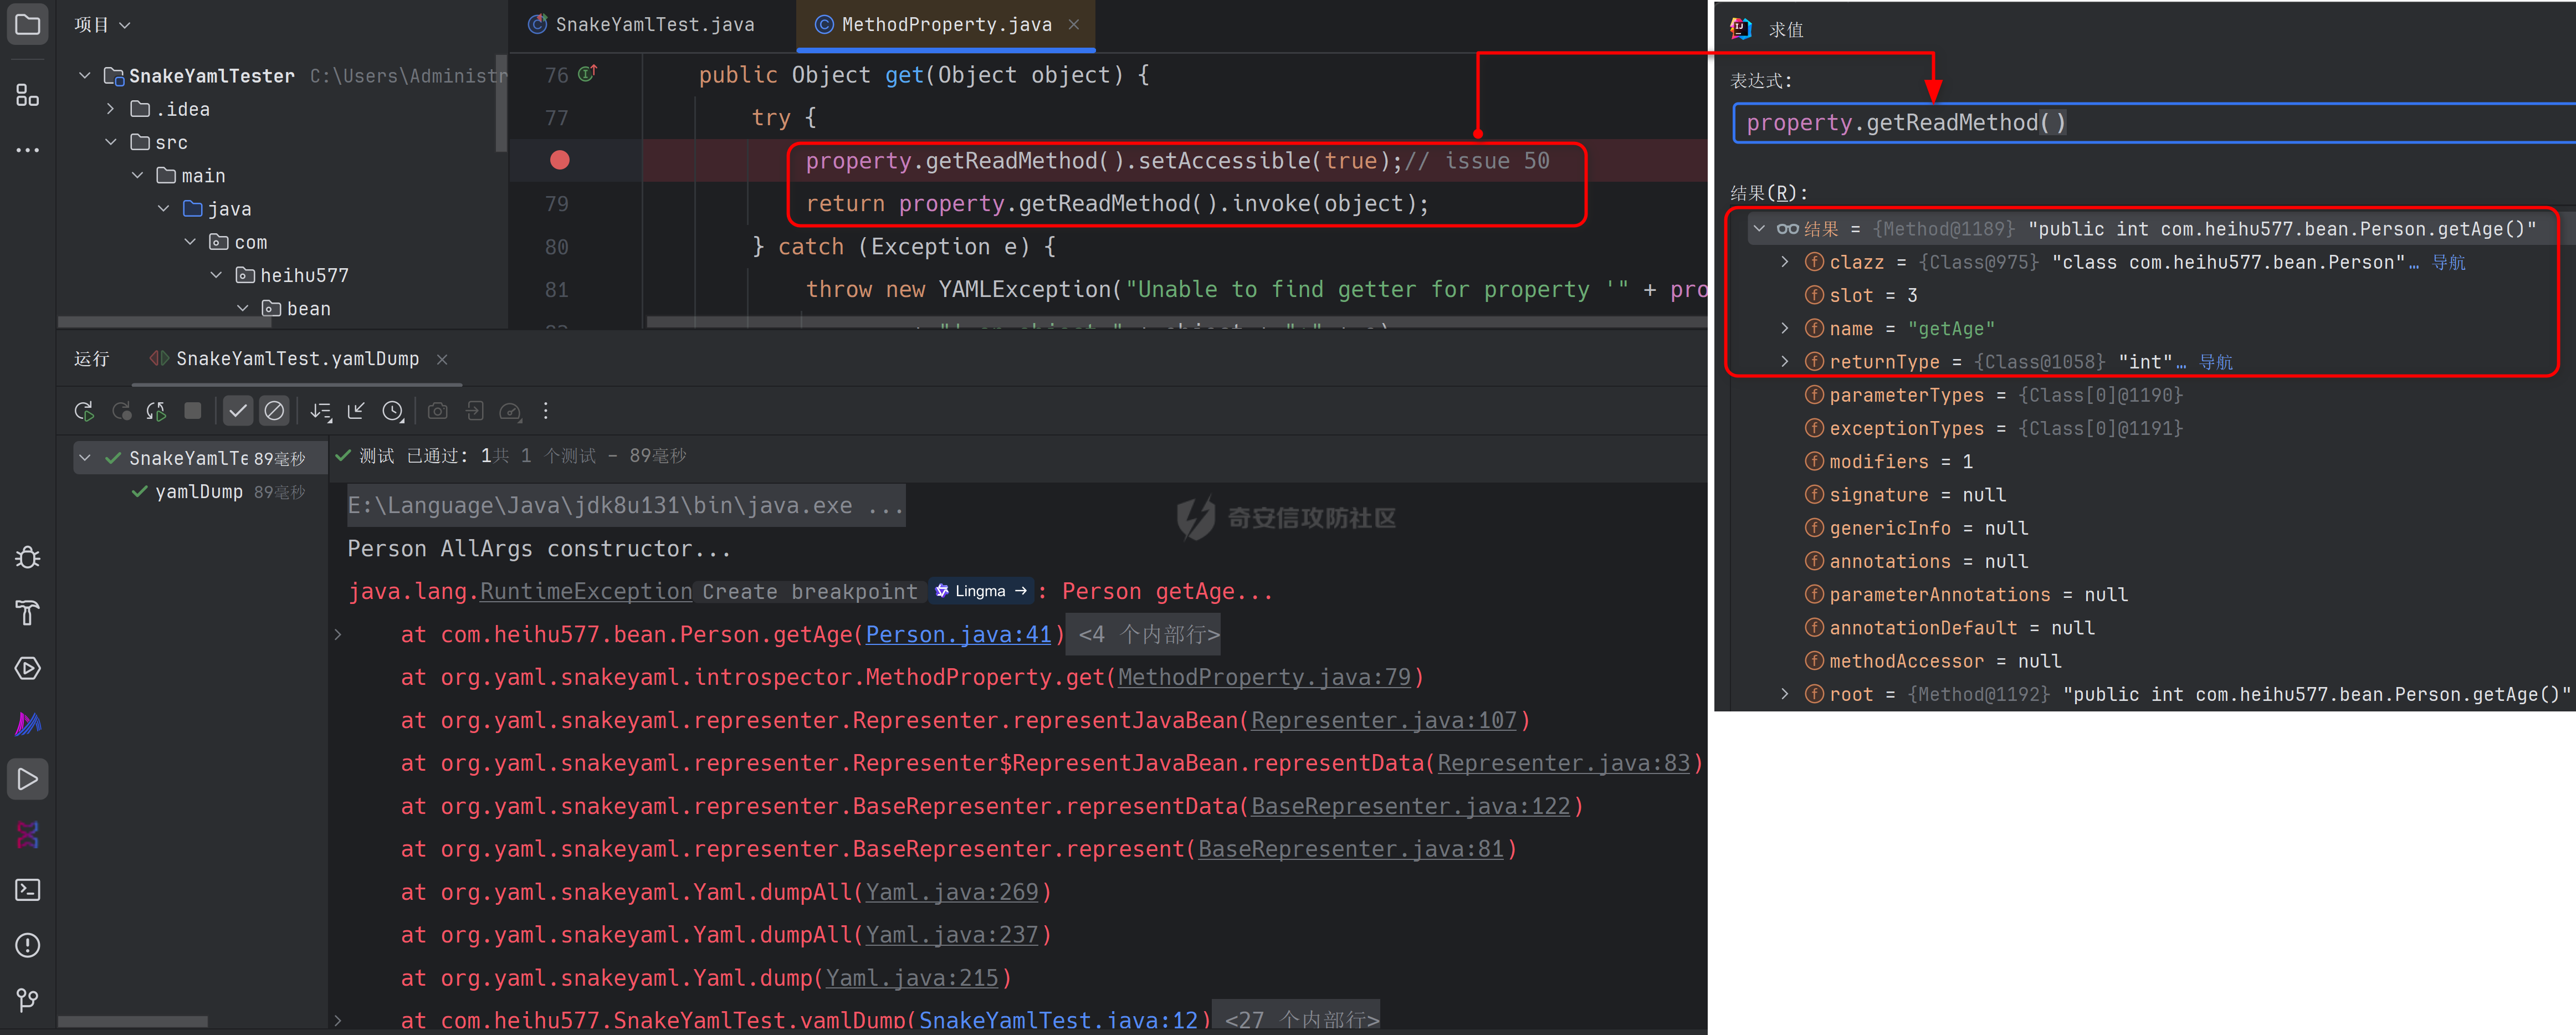
Task: Click Create breakpoint for RuntimeException
Action: (x=809, y=591)
